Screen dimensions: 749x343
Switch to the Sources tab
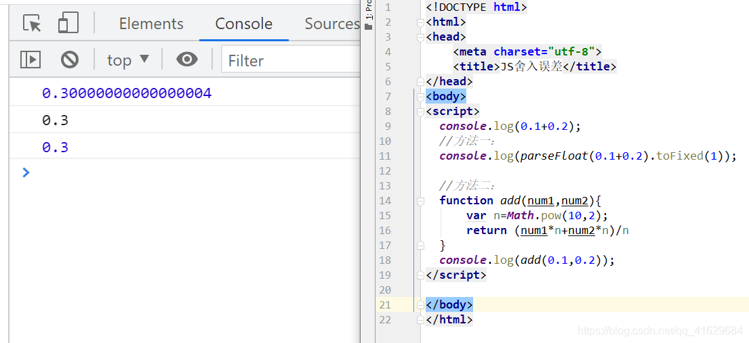tap(332, 24)
